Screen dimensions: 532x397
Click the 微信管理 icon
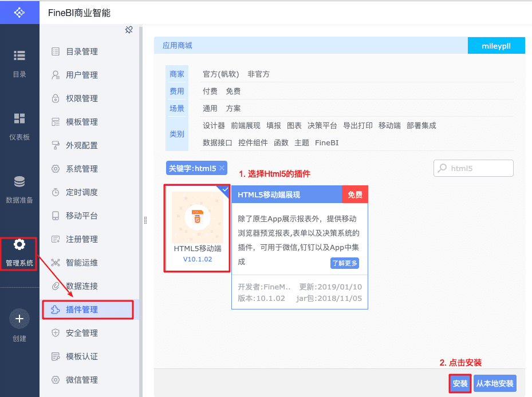[x=56, y=380]
